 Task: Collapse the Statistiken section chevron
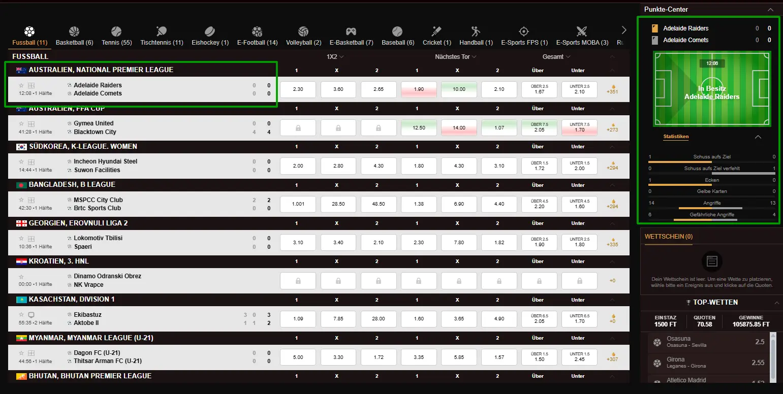(758, 137)
